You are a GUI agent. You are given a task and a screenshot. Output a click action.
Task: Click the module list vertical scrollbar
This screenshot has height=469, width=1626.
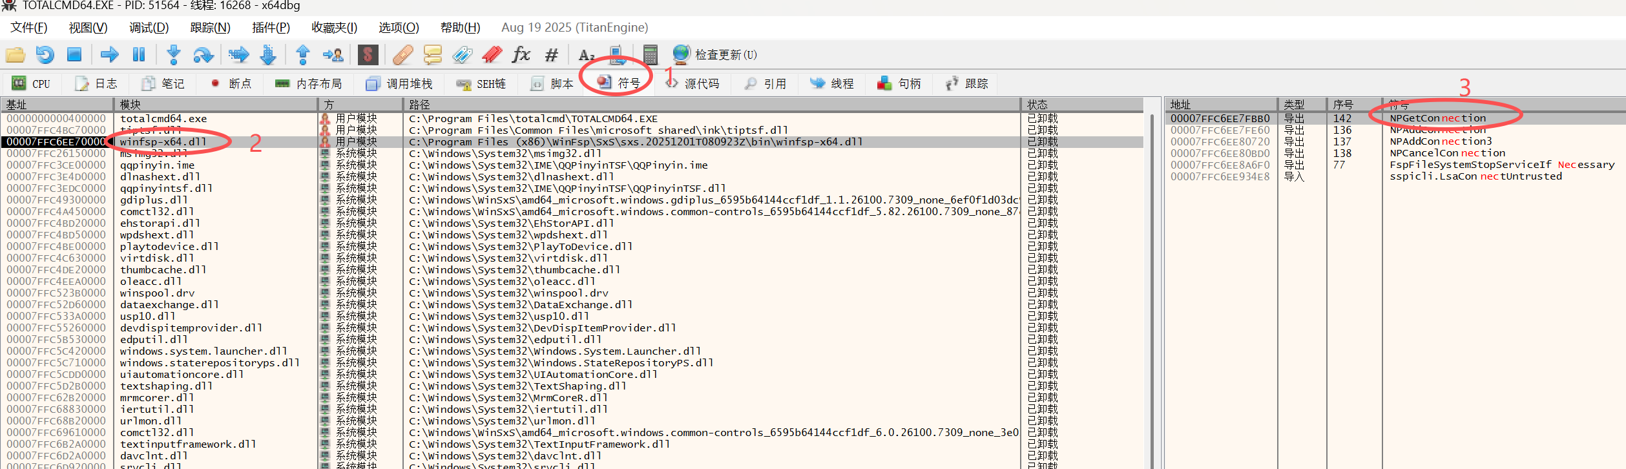click(x=1152, y=291)
